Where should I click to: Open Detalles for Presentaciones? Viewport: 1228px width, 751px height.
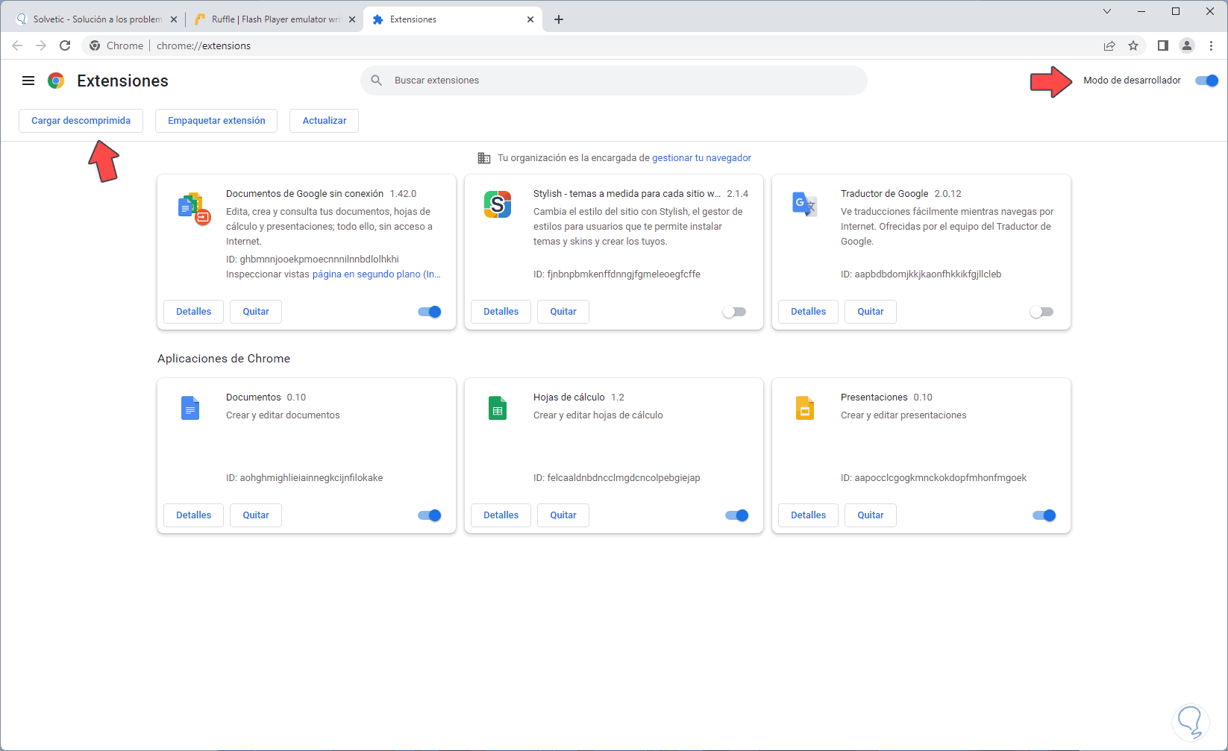tap(809, 515)
